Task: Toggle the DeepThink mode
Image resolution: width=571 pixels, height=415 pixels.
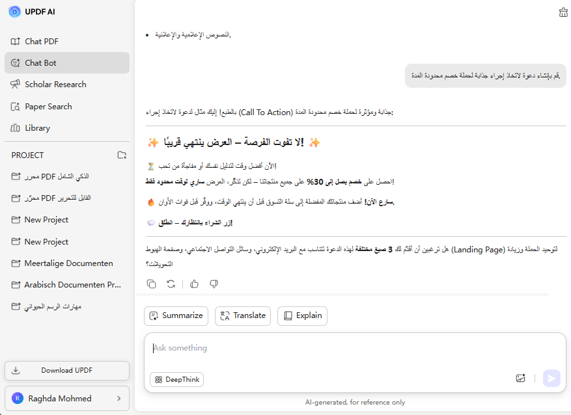Action: pos(176,379)
